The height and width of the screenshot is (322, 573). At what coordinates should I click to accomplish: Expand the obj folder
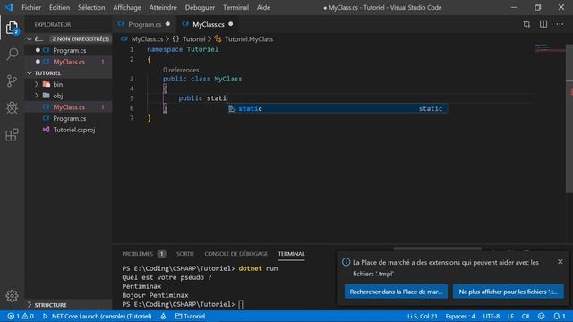tap(37, 96)
